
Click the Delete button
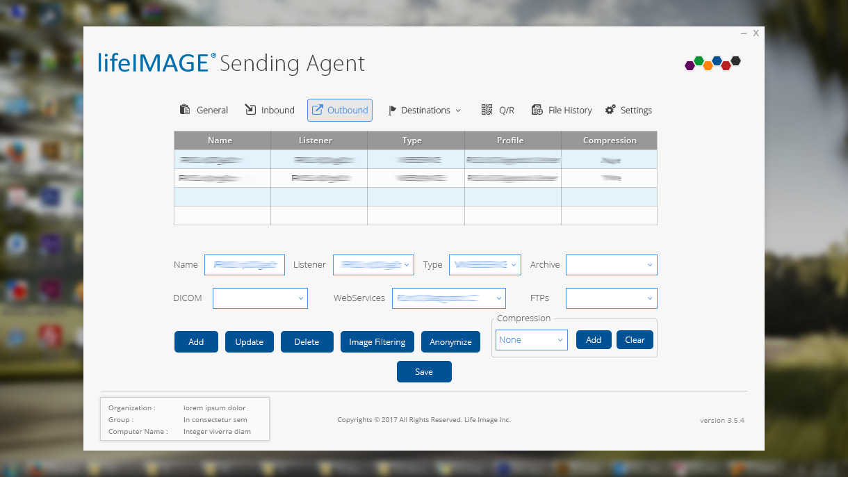tap(307, 342)
